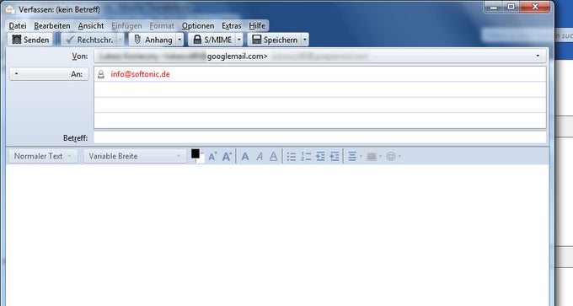Maximize the Verfassen window
Screen dimensions: 573x306
(x=511, y=7)
